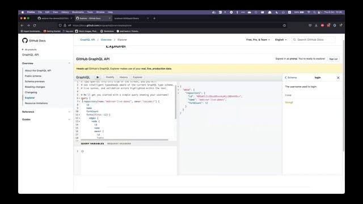363x204 pixels.
Task: Open Schema previews sidebar link
Action: pos(35,82)
